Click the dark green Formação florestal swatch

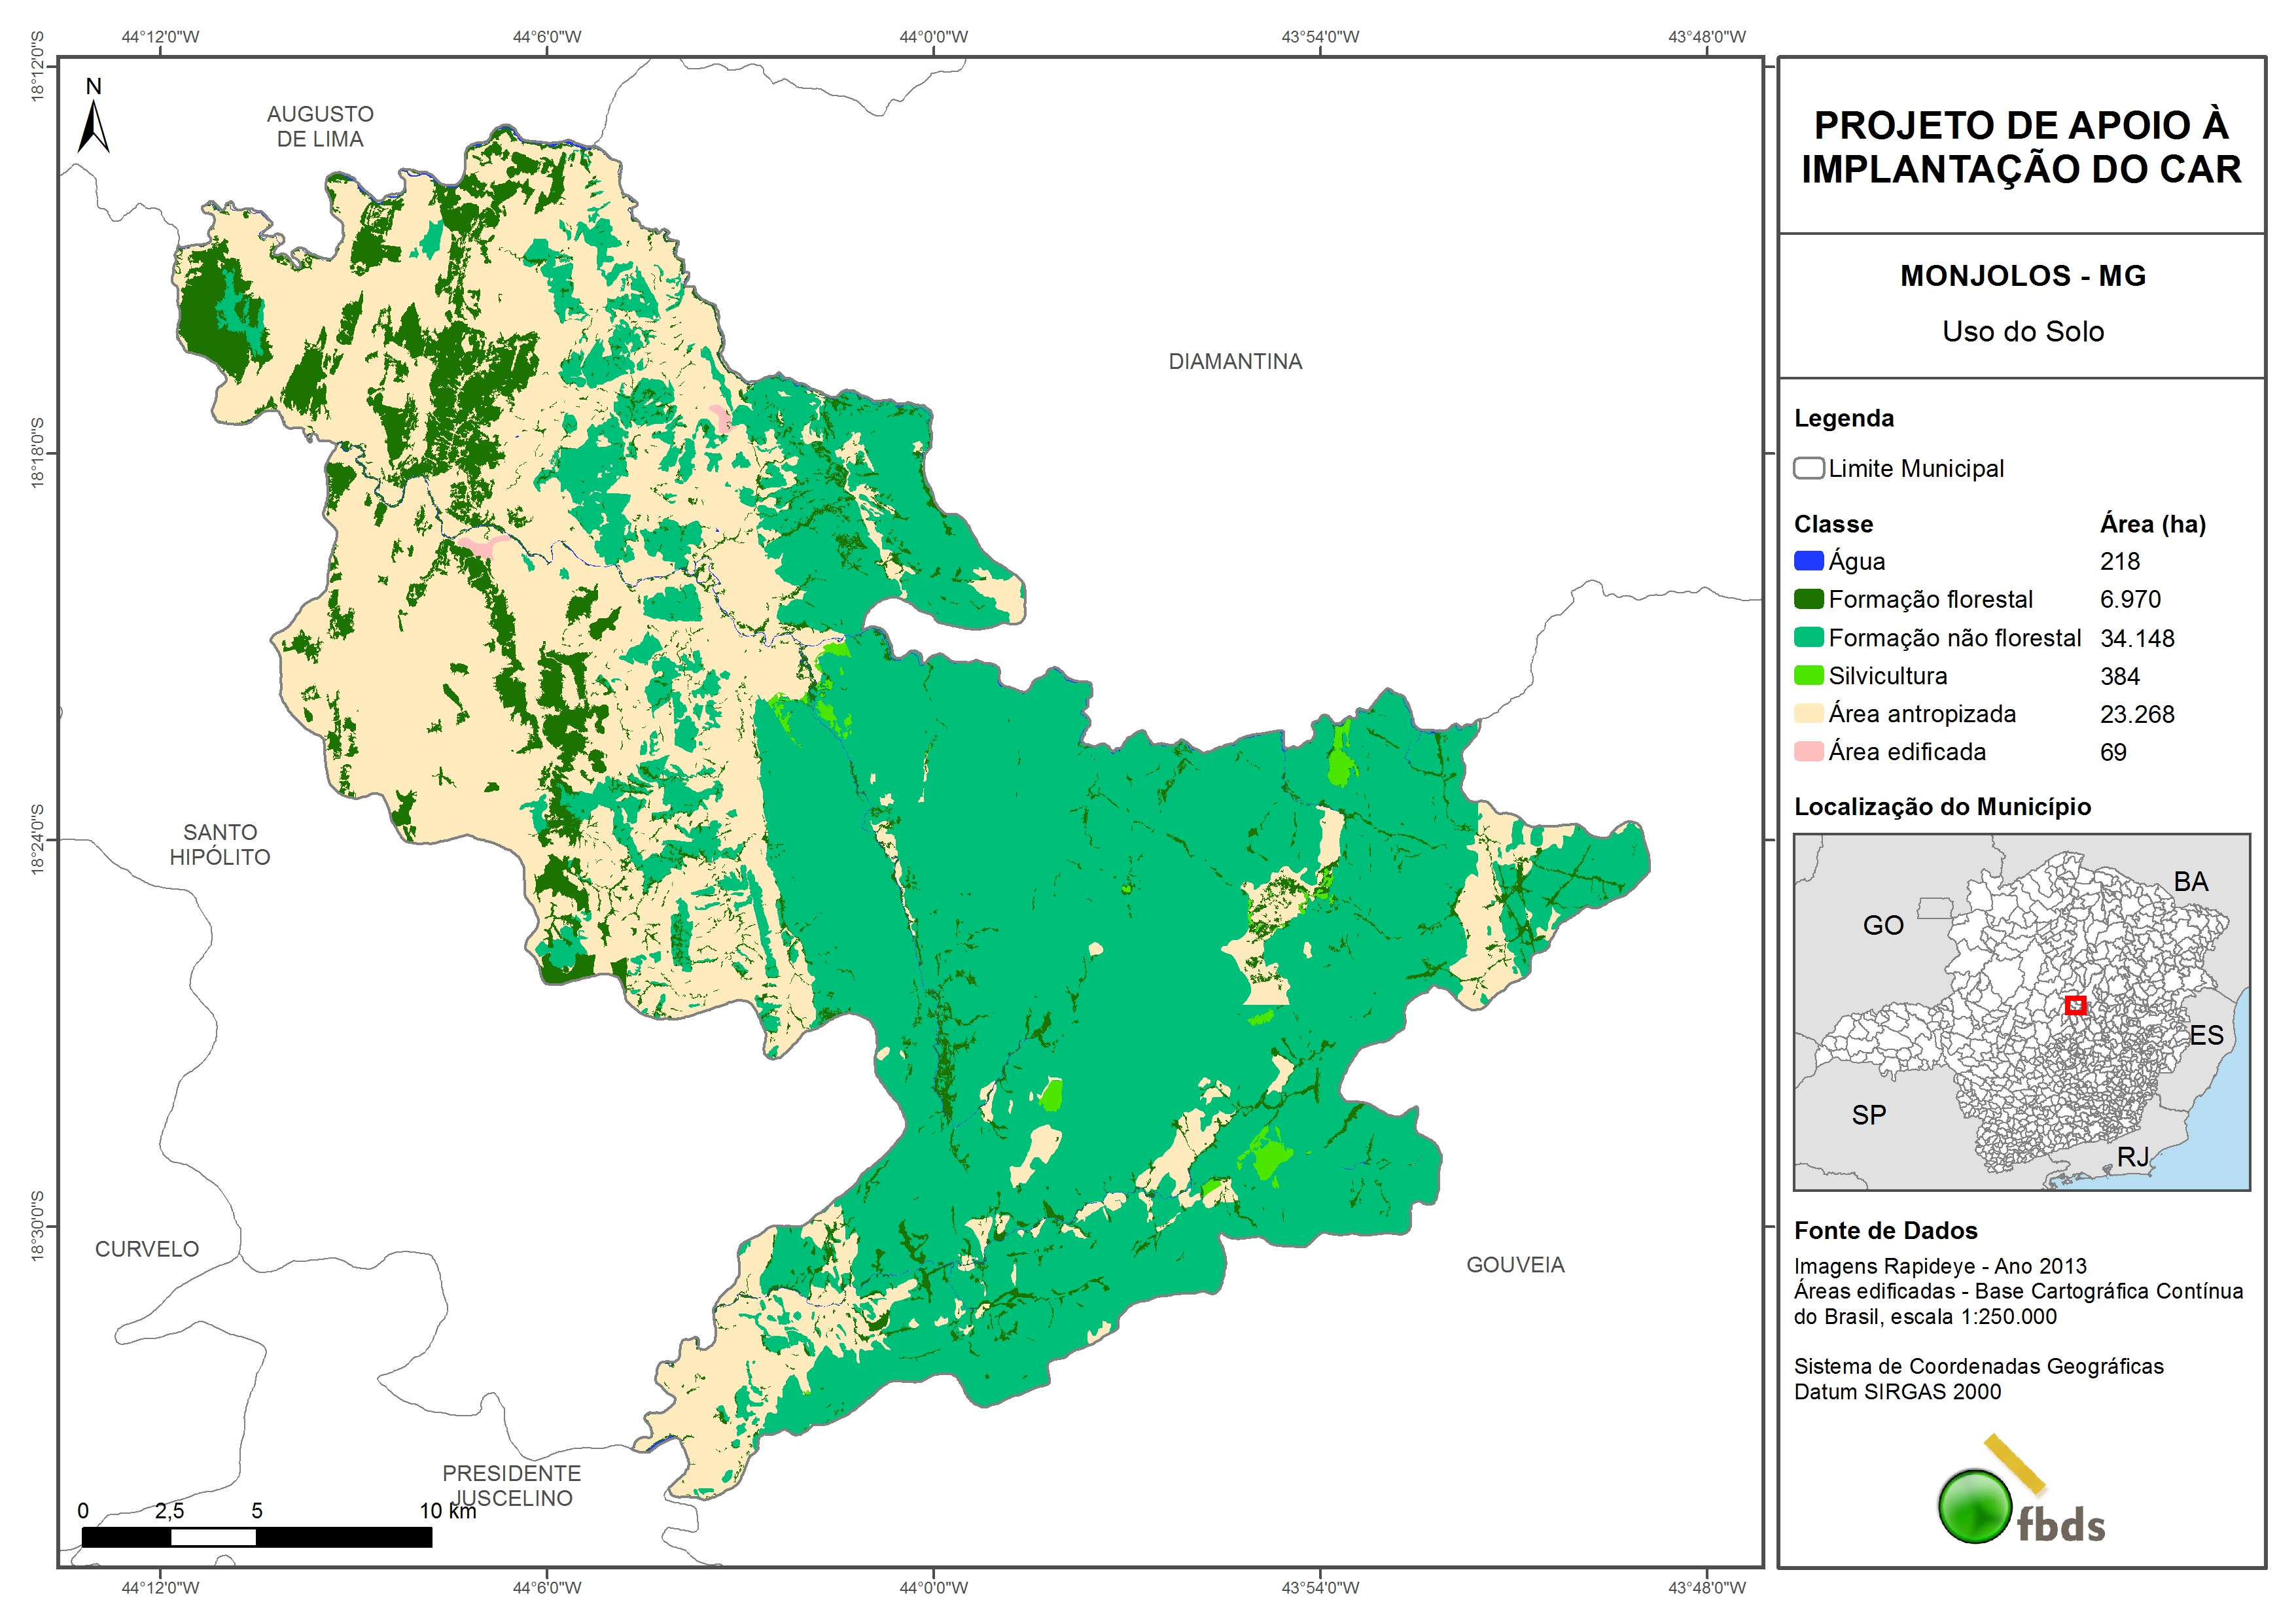tap(1808, 599)
